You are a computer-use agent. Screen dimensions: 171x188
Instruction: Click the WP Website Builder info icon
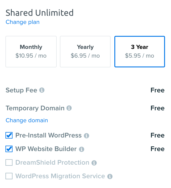[81, 149]
